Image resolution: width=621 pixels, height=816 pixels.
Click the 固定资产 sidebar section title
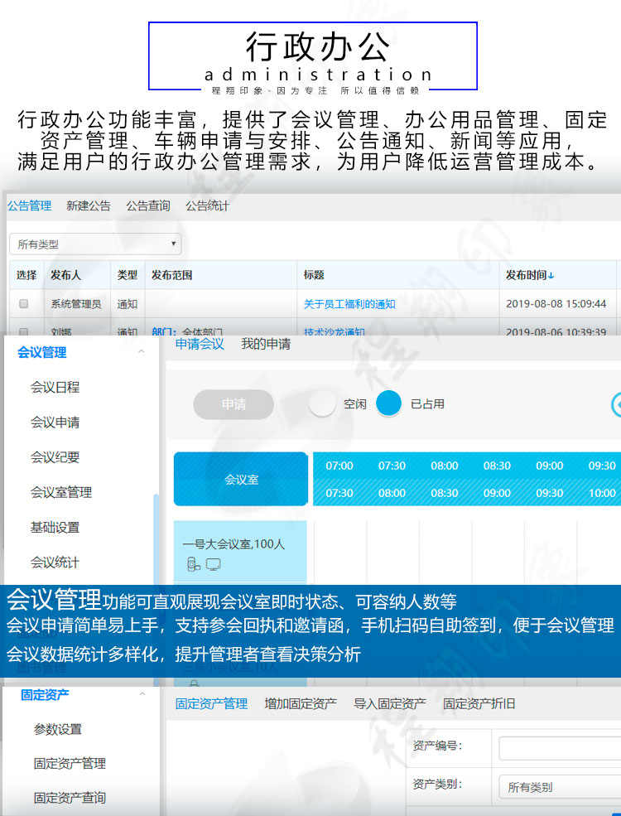click(x=45, y=694)
